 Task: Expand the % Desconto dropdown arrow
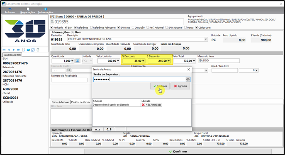(x=143, y=61)
